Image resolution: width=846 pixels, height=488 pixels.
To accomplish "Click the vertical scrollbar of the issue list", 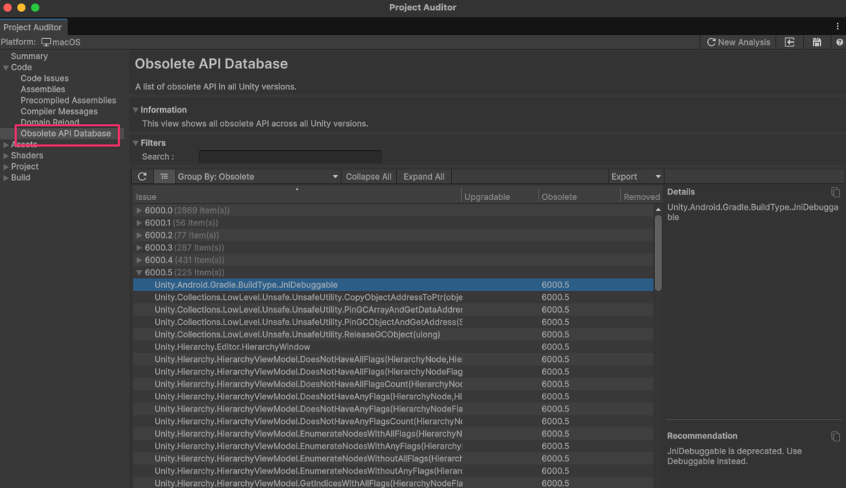I will (658, 253).
